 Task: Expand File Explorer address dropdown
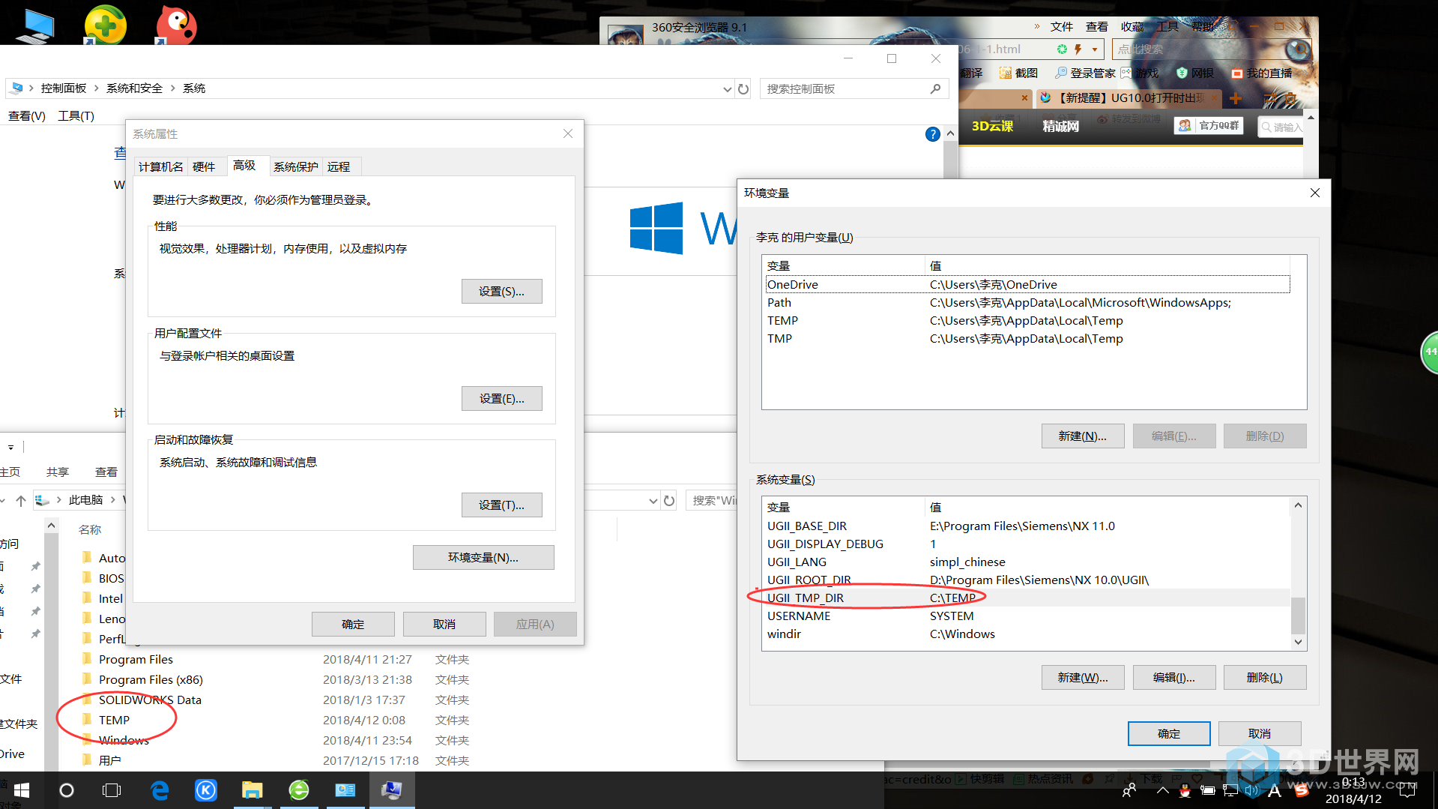(x=653, y=500)
